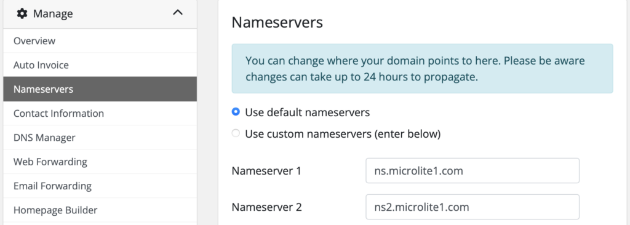Focus the Nameserver 1 input field
This screenshot has height=225, width=630.
tap(472, 171)
